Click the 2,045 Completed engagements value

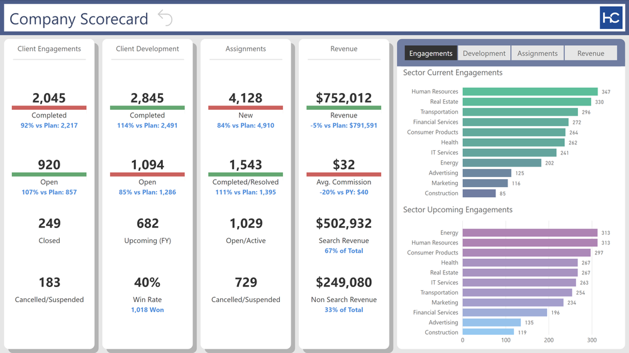click(x=49, y=98)
